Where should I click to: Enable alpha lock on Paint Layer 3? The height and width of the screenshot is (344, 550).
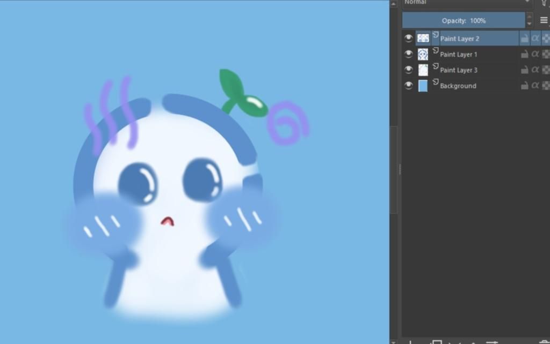(535, 70)
